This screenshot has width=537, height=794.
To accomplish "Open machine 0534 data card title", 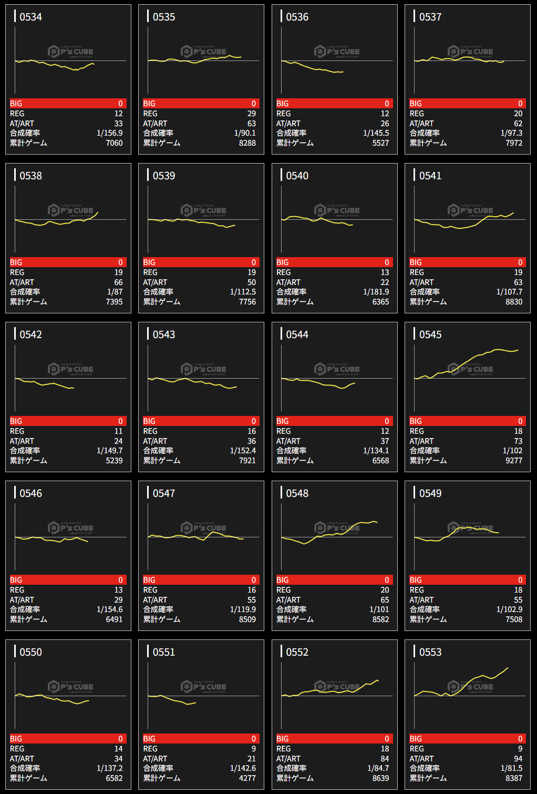I will tap(30, 17).
